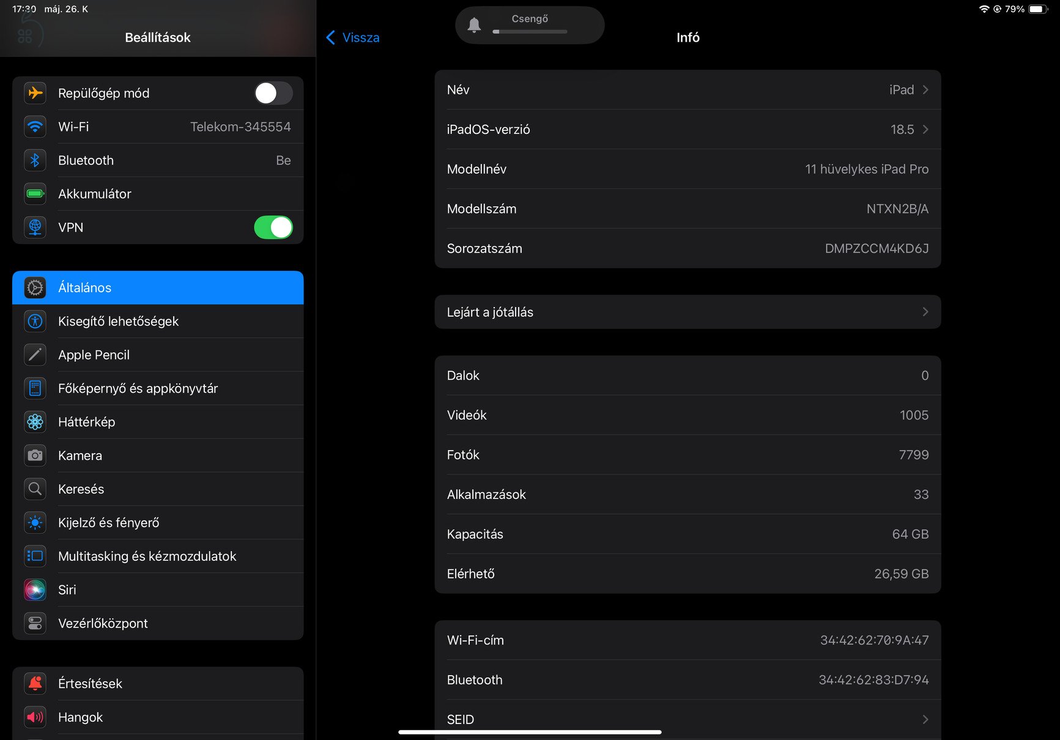The width and height of the screenshot is (1060, 740).
Task: Tap the Wi-Fi indicator in status bar
Action: [x=984, y=9]
